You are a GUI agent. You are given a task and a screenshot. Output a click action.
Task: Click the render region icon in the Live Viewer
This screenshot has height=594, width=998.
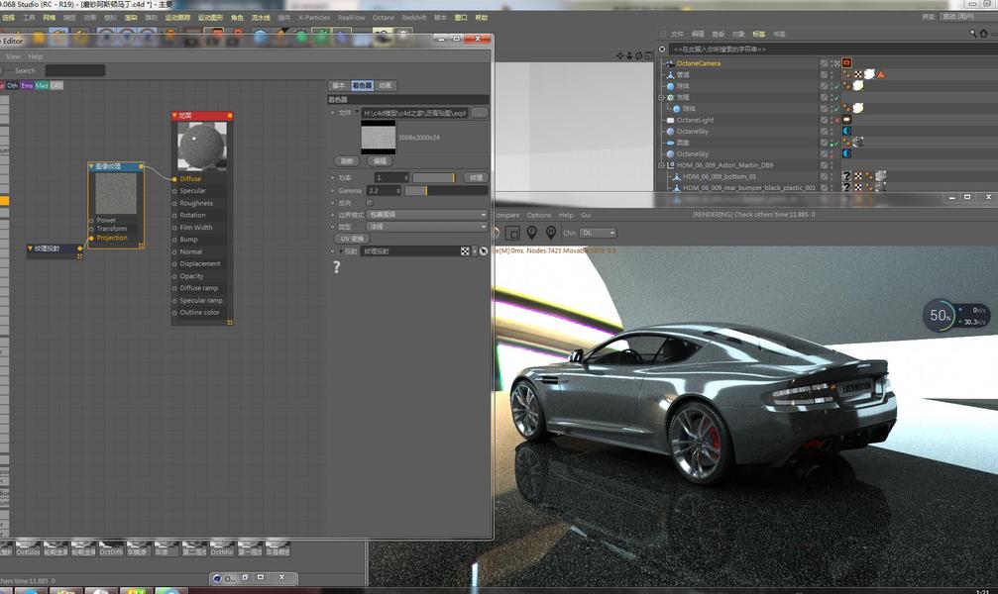click(x=512, y=234)
